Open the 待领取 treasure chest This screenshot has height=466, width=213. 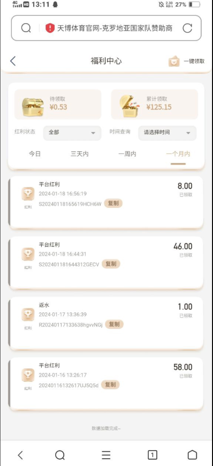[33, 107]
